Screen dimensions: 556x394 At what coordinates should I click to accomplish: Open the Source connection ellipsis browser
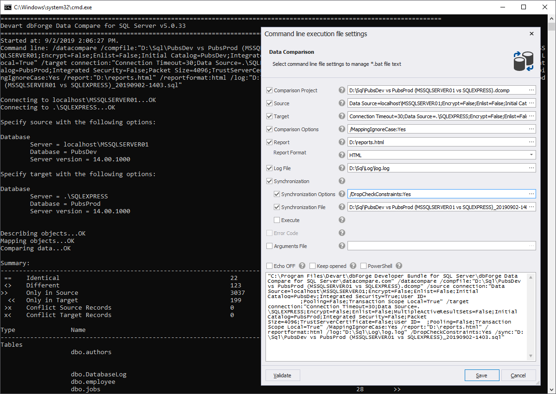click(532, 103)
